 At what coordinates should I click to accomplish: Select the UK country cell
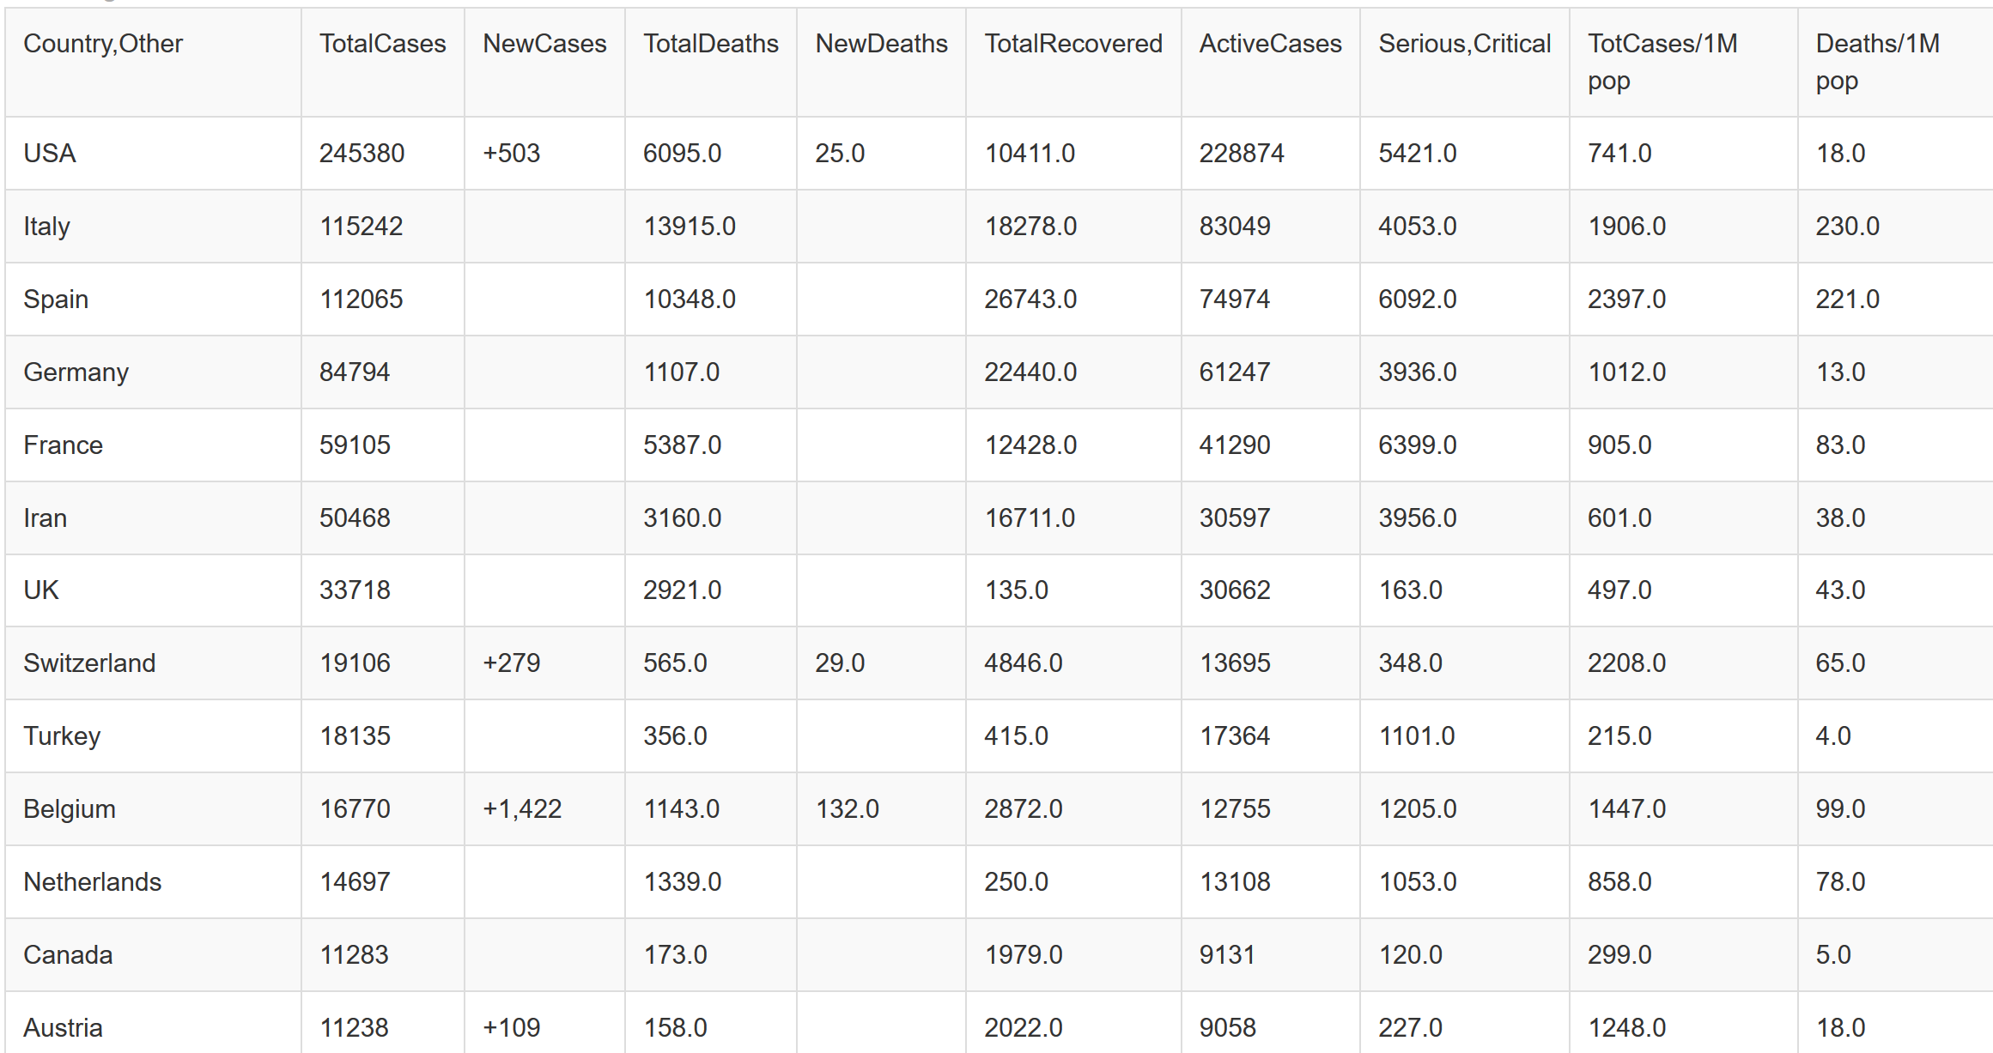coord(41,590)
